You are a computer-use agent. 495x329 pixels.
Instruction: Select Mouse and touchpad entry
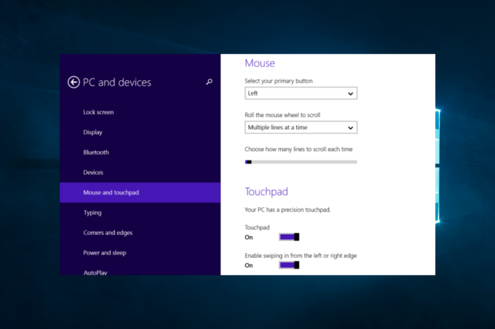tap(140, 192)
